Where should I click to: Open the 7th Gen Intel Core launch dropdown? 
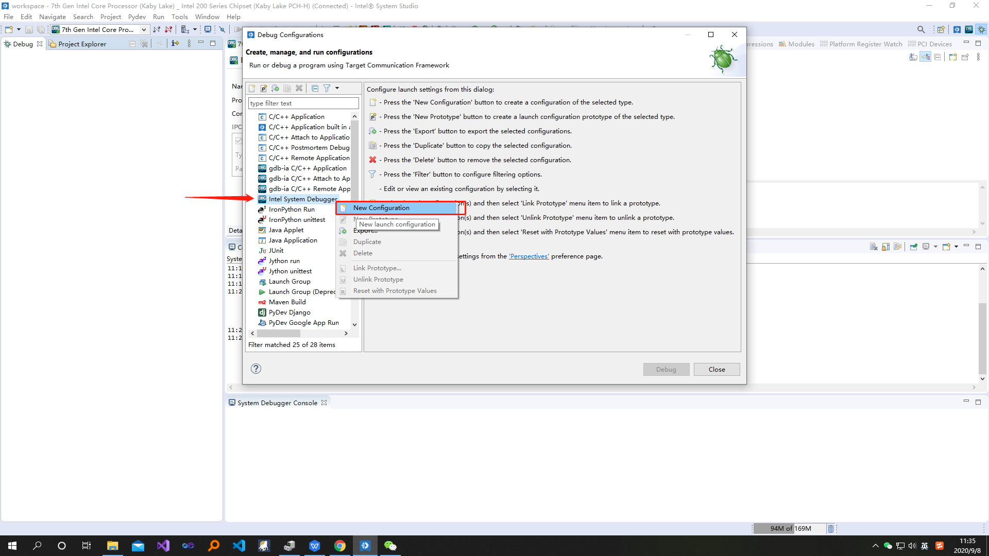(x=144, y=29)
